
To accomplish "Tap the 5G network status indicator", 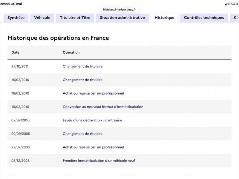I will (x=233, y=4).
